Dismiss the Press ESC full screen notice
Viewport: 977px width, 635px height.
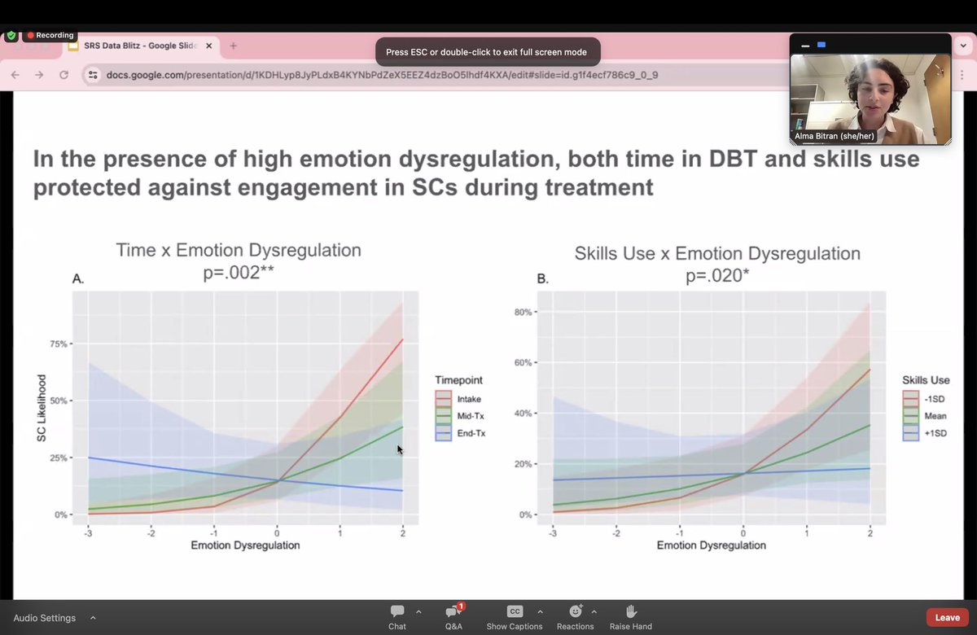[487, 51]
